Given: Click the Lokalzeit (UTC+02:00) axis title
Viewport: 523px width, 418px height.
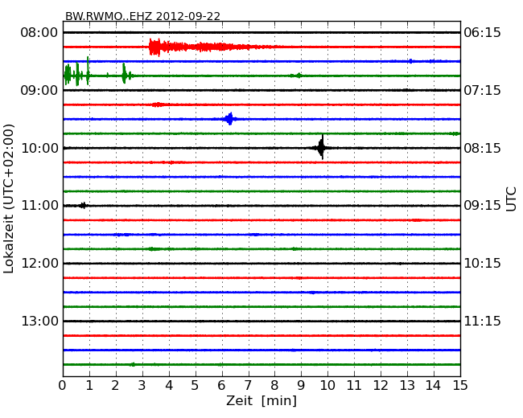Looking at the screenshot, I should coord(9,199).
